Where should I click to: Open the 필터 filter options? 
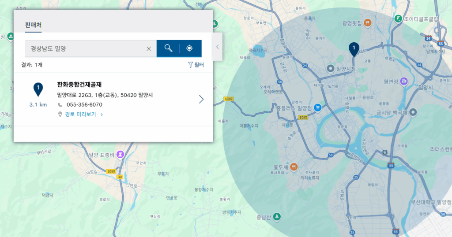pyautogui.click(x=196, y=65)
